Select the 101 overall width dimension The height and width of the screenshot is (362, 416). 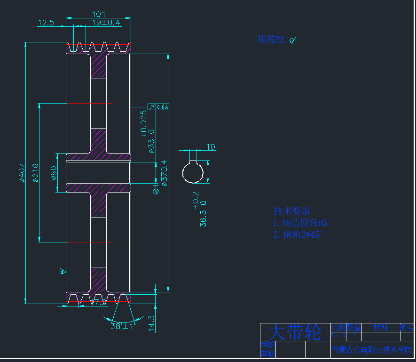99,15
